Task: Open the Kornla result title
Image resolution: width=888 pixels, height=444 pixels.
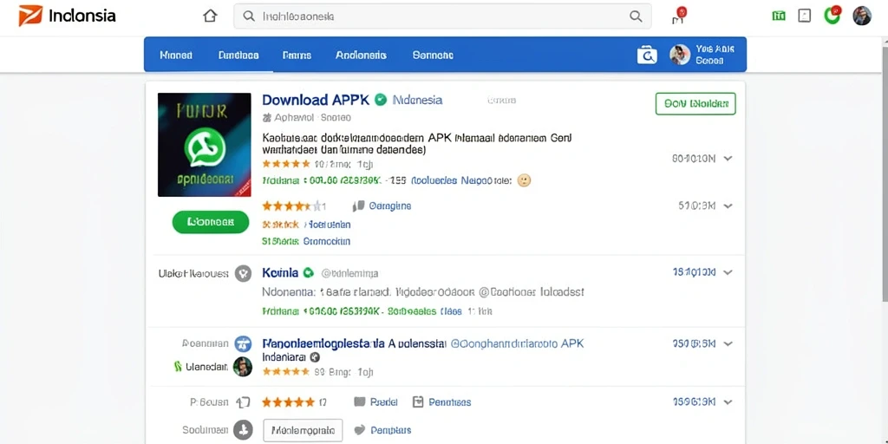Action: tap(280, 272)
